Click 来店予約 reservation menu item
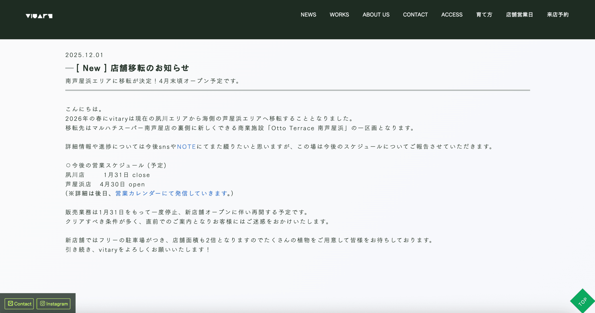The width and height of the screenshot is (595, 313). (558, 15)
